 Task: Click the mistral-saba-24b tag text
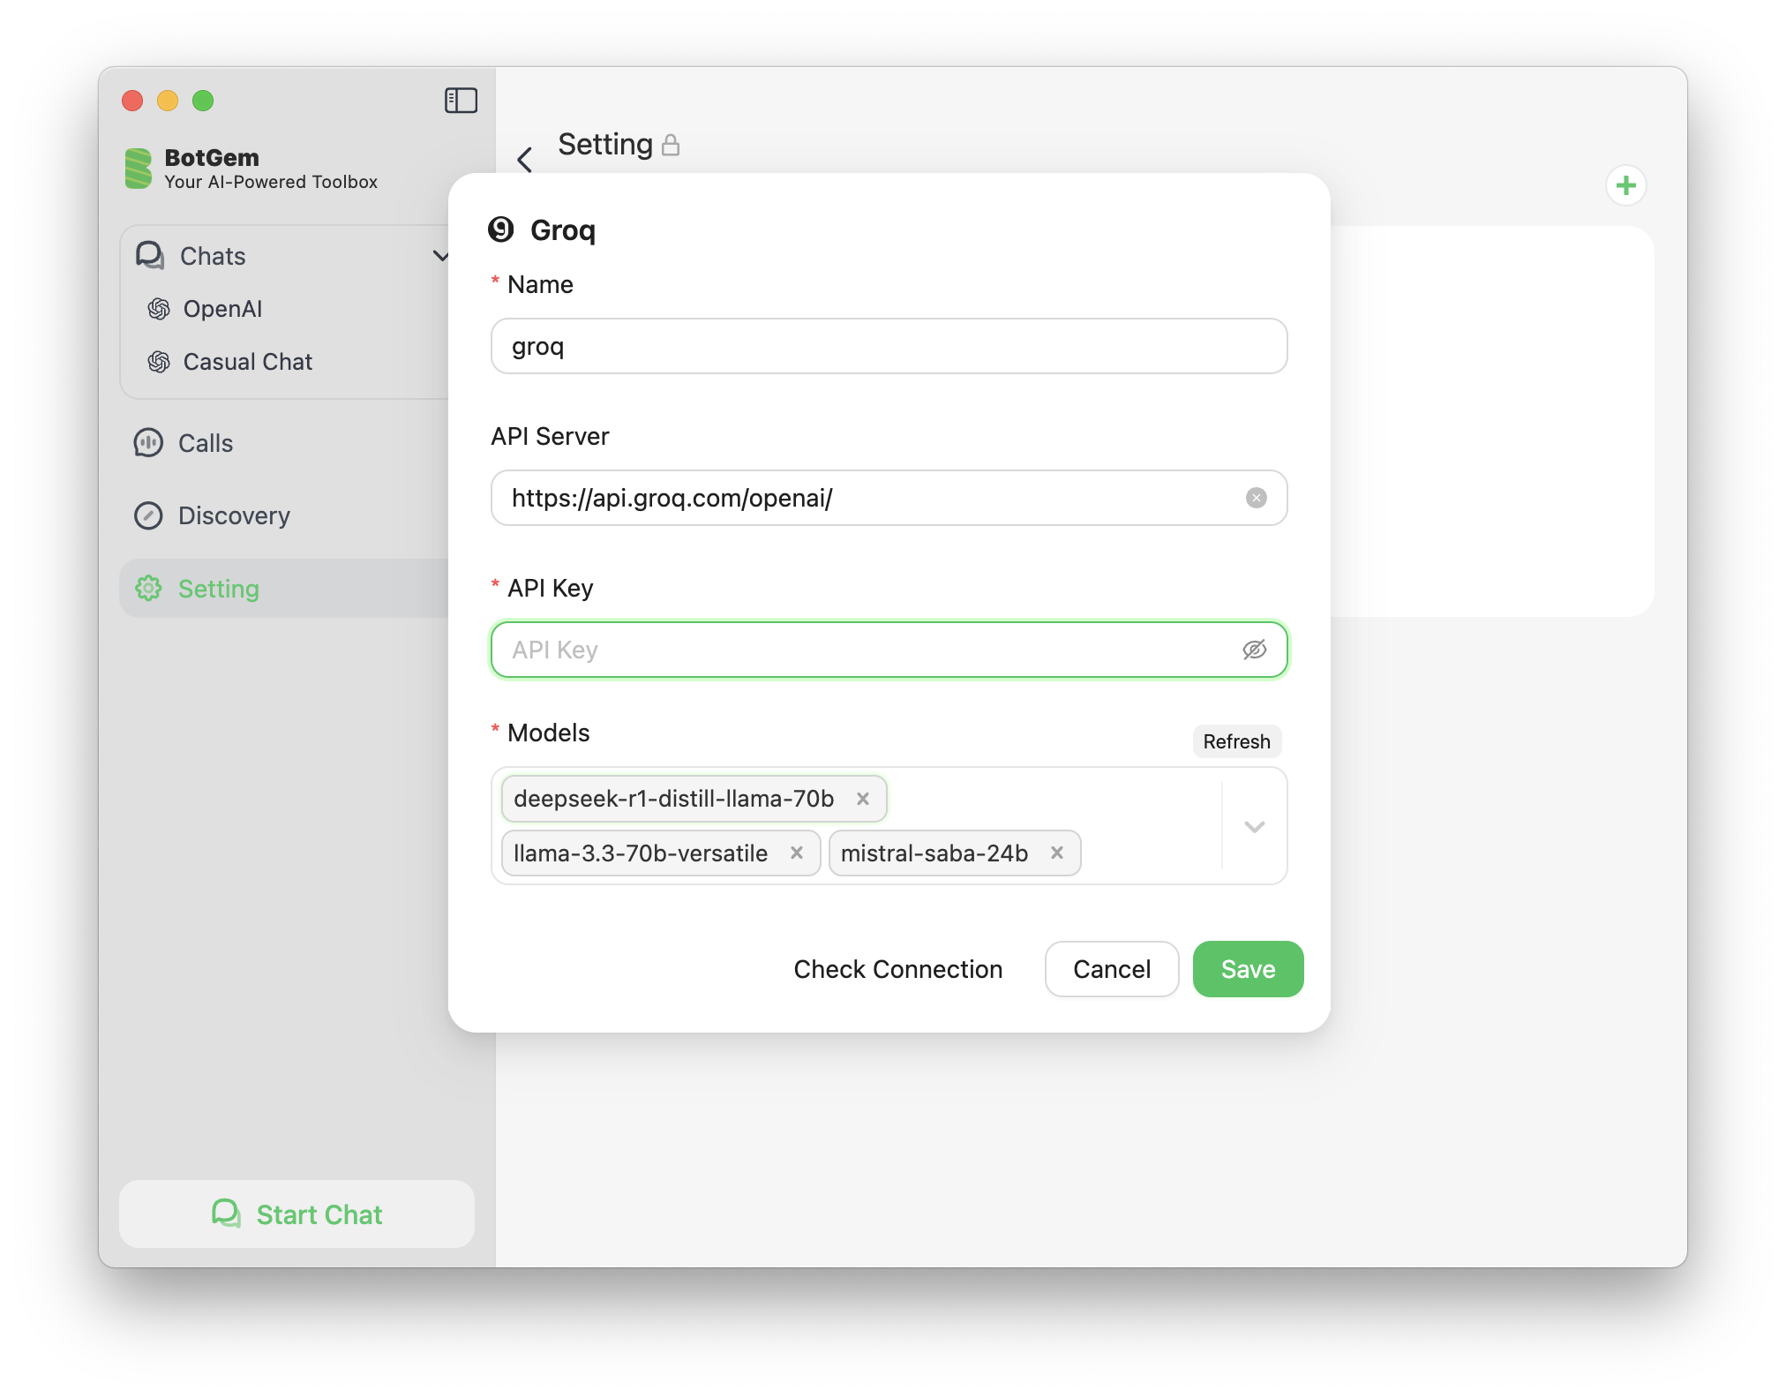934,853
